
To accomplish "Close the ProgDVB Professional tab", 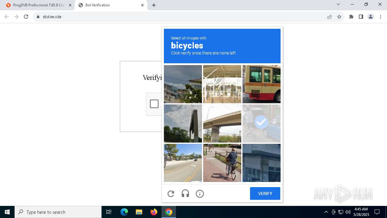I will 70,5.
